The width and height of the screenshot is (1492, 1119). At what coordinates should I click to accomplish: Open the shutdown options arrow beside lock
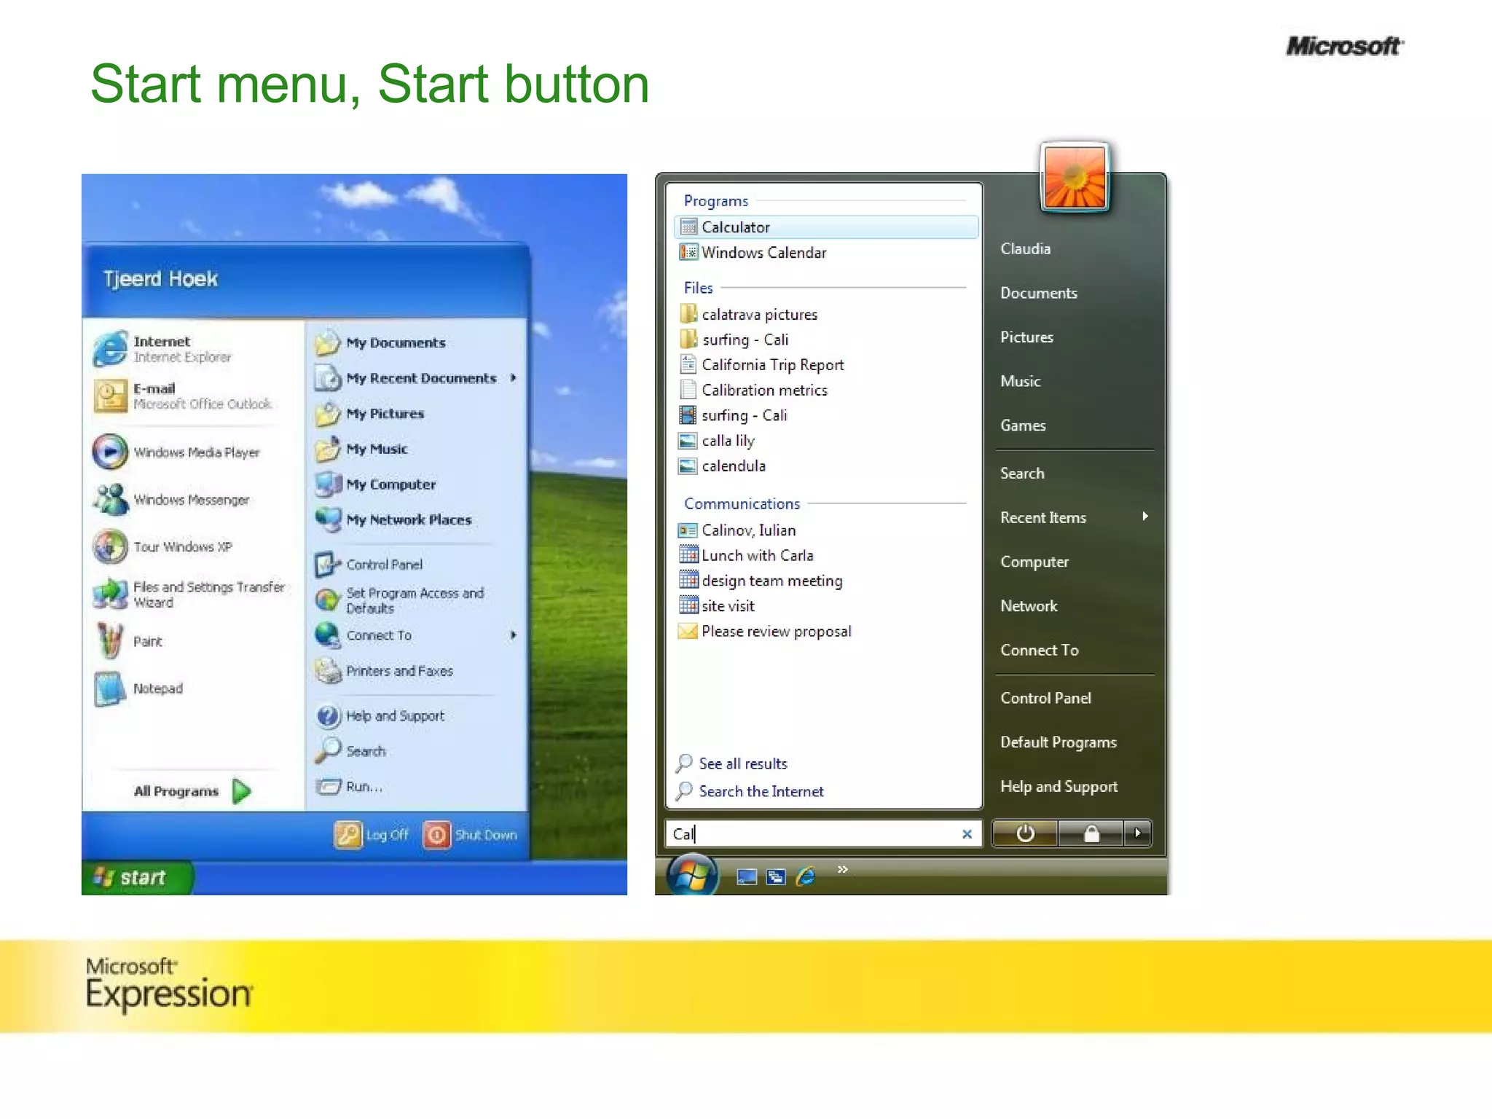pos(1137,833)
